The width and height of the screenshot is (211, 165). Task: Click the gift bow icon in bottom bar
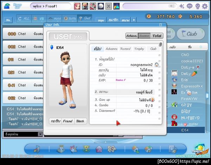(x=73, y=149)
